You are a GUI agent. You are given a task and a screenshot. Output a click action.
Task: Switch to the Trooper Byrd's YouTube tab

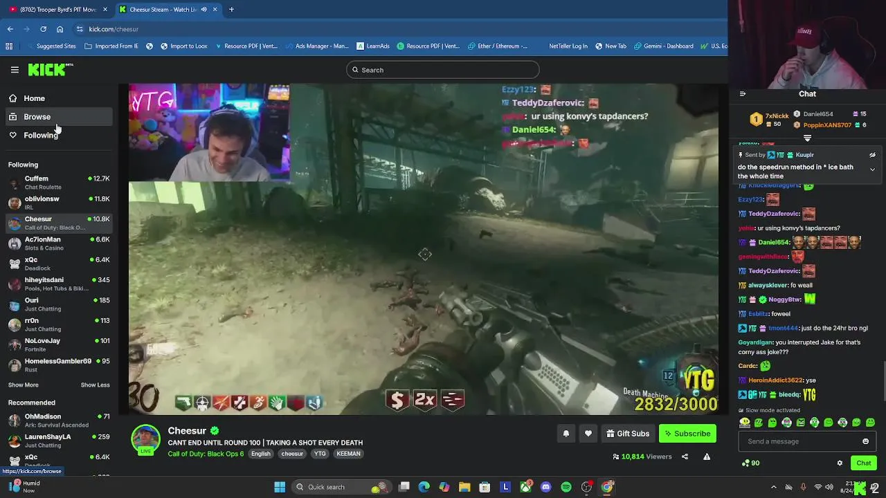[57, 10]
